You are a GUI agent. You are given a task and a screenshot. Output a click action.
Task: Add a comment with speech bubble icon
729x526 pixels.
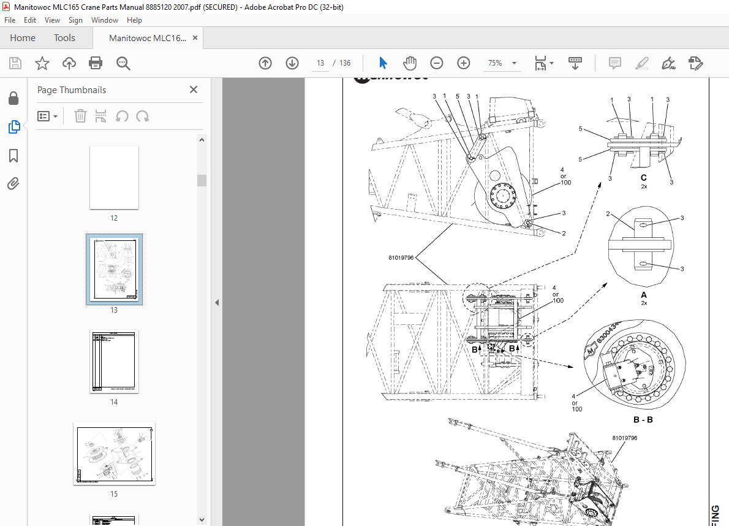pyautogui.click(x=614, y=63)
